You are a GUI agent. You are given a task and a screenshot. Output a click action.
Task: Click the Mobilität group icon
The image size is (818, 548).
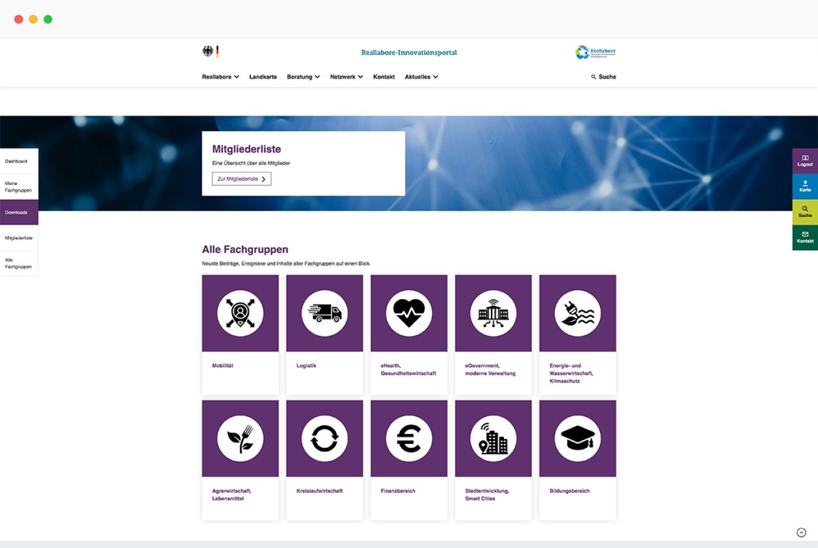tap(240, 313)
